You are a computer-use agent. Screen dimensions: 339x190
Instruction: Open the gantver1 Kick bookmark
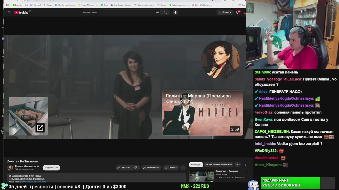pos(21,5)
